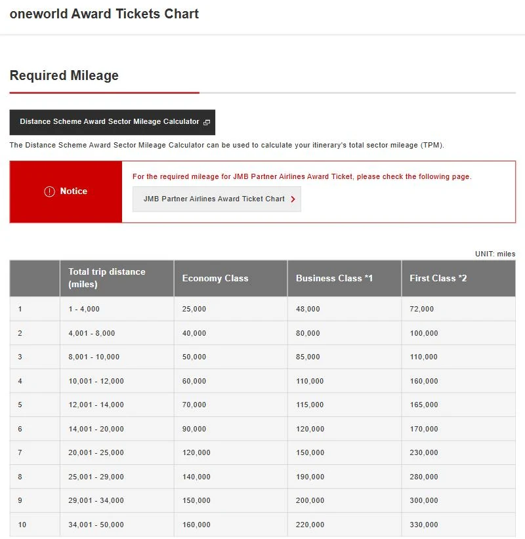Open the JMB Partner Airlines Award Ticket Chart
Viewport: 525px width, 539px height.
point(217,199)
